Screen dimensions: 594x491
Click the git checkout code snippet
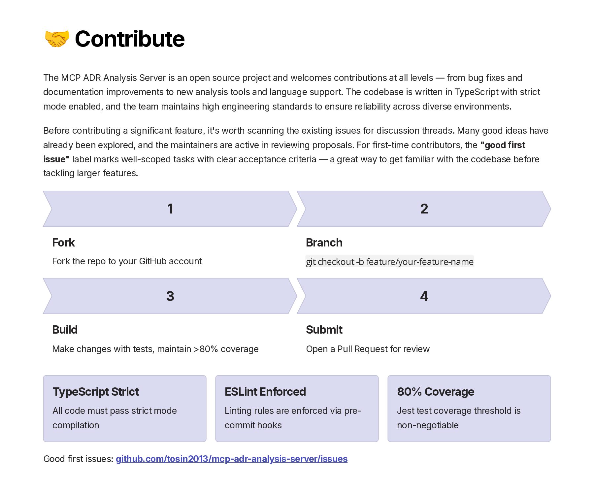390,262
